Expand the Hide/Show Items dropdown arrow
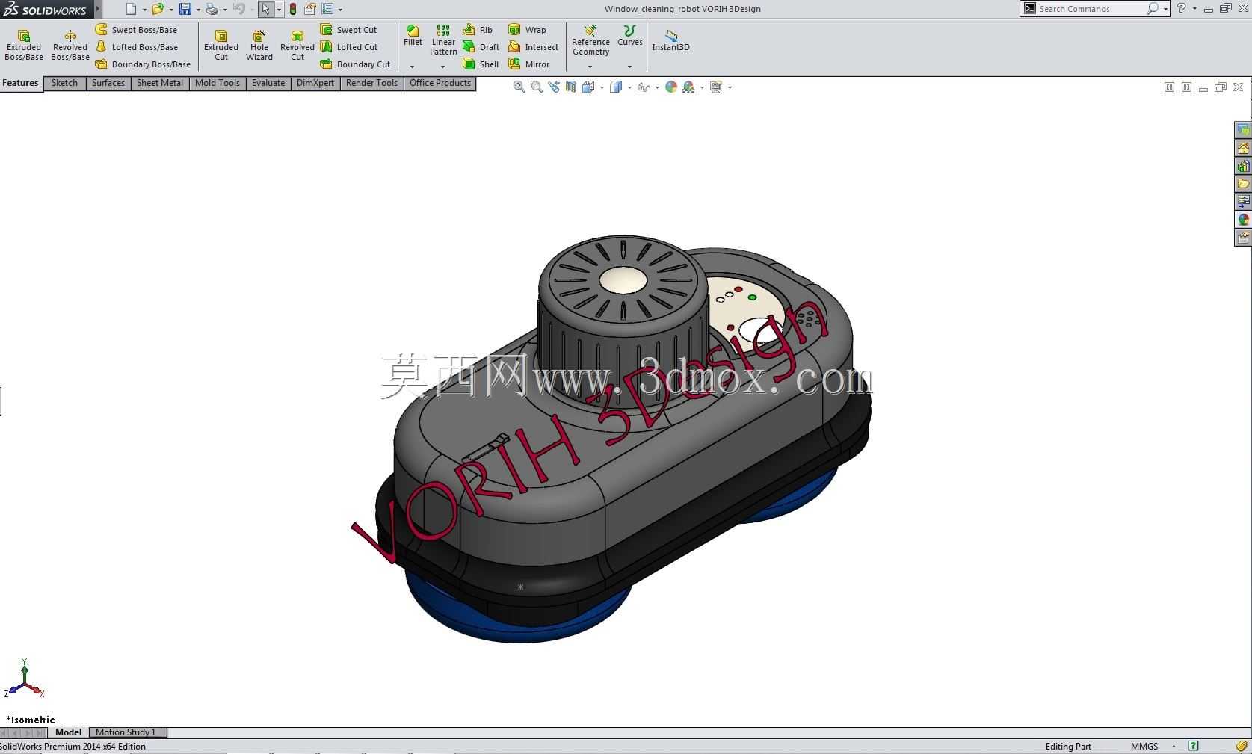This screenshot has width=1252, height=754. [657, 87]
